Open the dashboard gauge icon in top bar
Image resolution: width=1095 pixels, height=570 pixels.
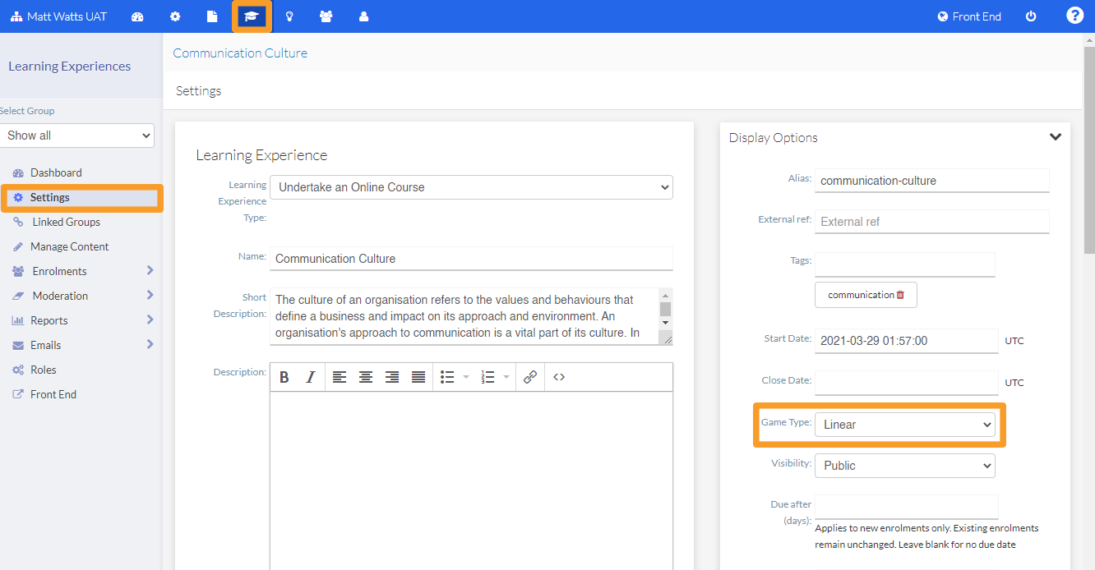[x=137, y=16]
